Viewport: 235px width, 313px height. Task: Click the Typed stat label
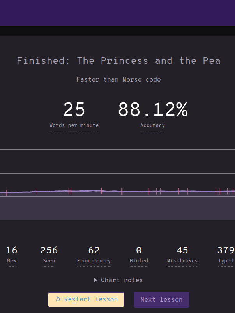pyautogui.click(x=226, y=261)
